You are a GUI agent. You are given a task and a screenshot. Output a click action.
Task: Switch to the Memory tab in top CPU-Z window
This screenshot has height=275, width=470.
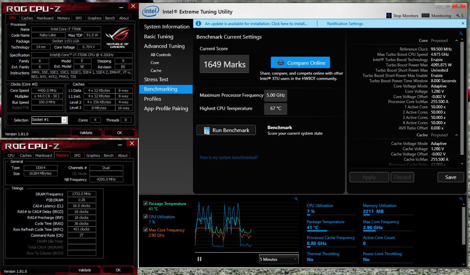coord(63,18)
